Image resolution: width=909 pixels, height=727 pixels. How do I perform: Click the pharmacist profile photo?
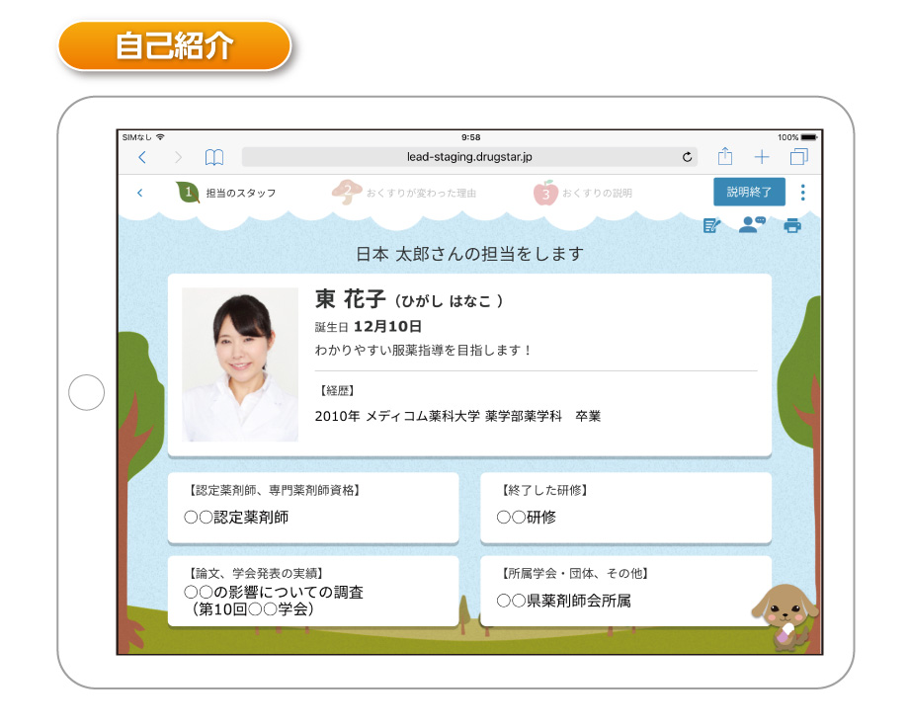point(242,363)
